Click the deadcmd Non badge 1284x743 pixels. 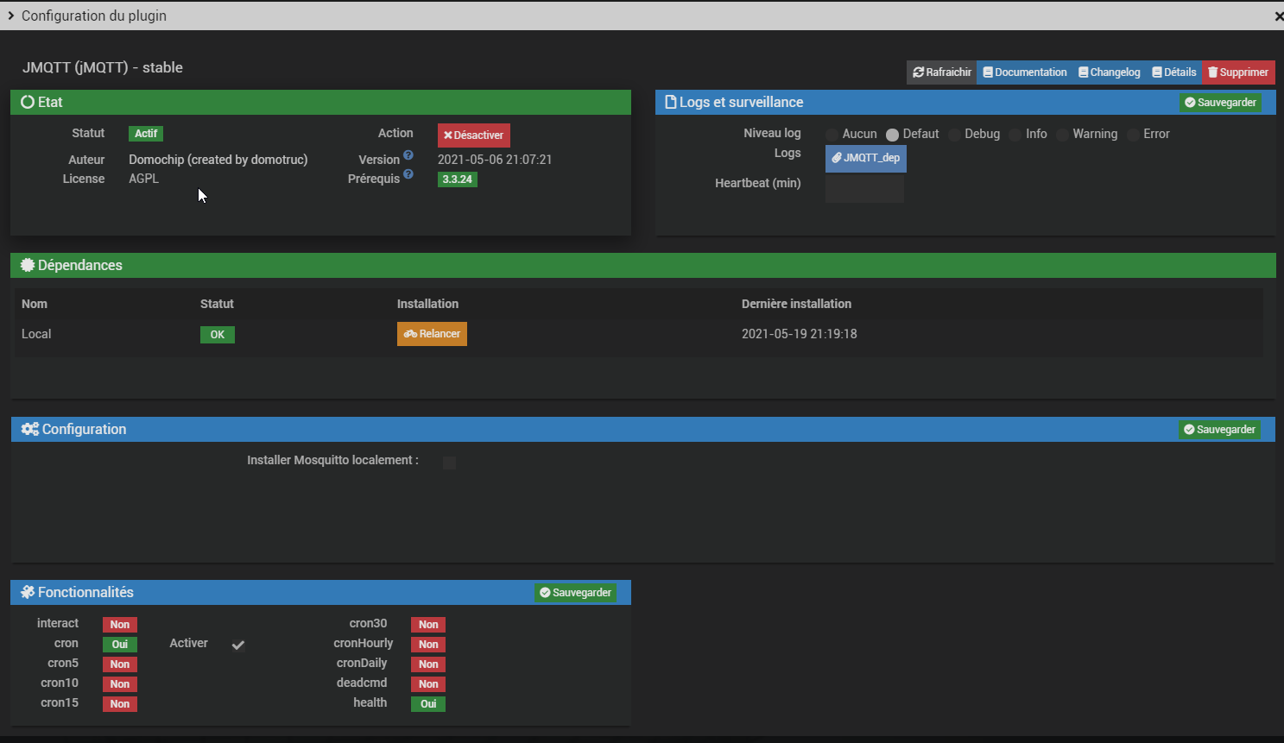click(428, 684)
